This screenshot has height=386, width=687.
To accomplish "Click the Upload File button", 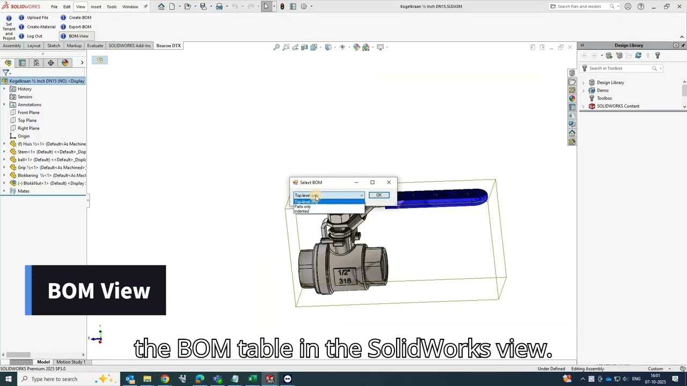I will coord(33,18).
